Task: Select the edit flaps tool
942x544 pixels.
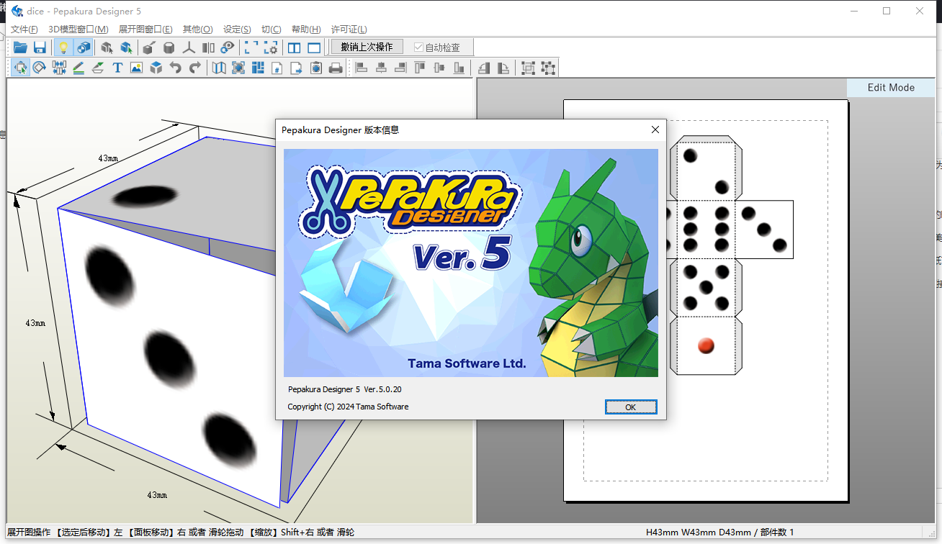Action: pyautogui.click(x=98, y=68)
